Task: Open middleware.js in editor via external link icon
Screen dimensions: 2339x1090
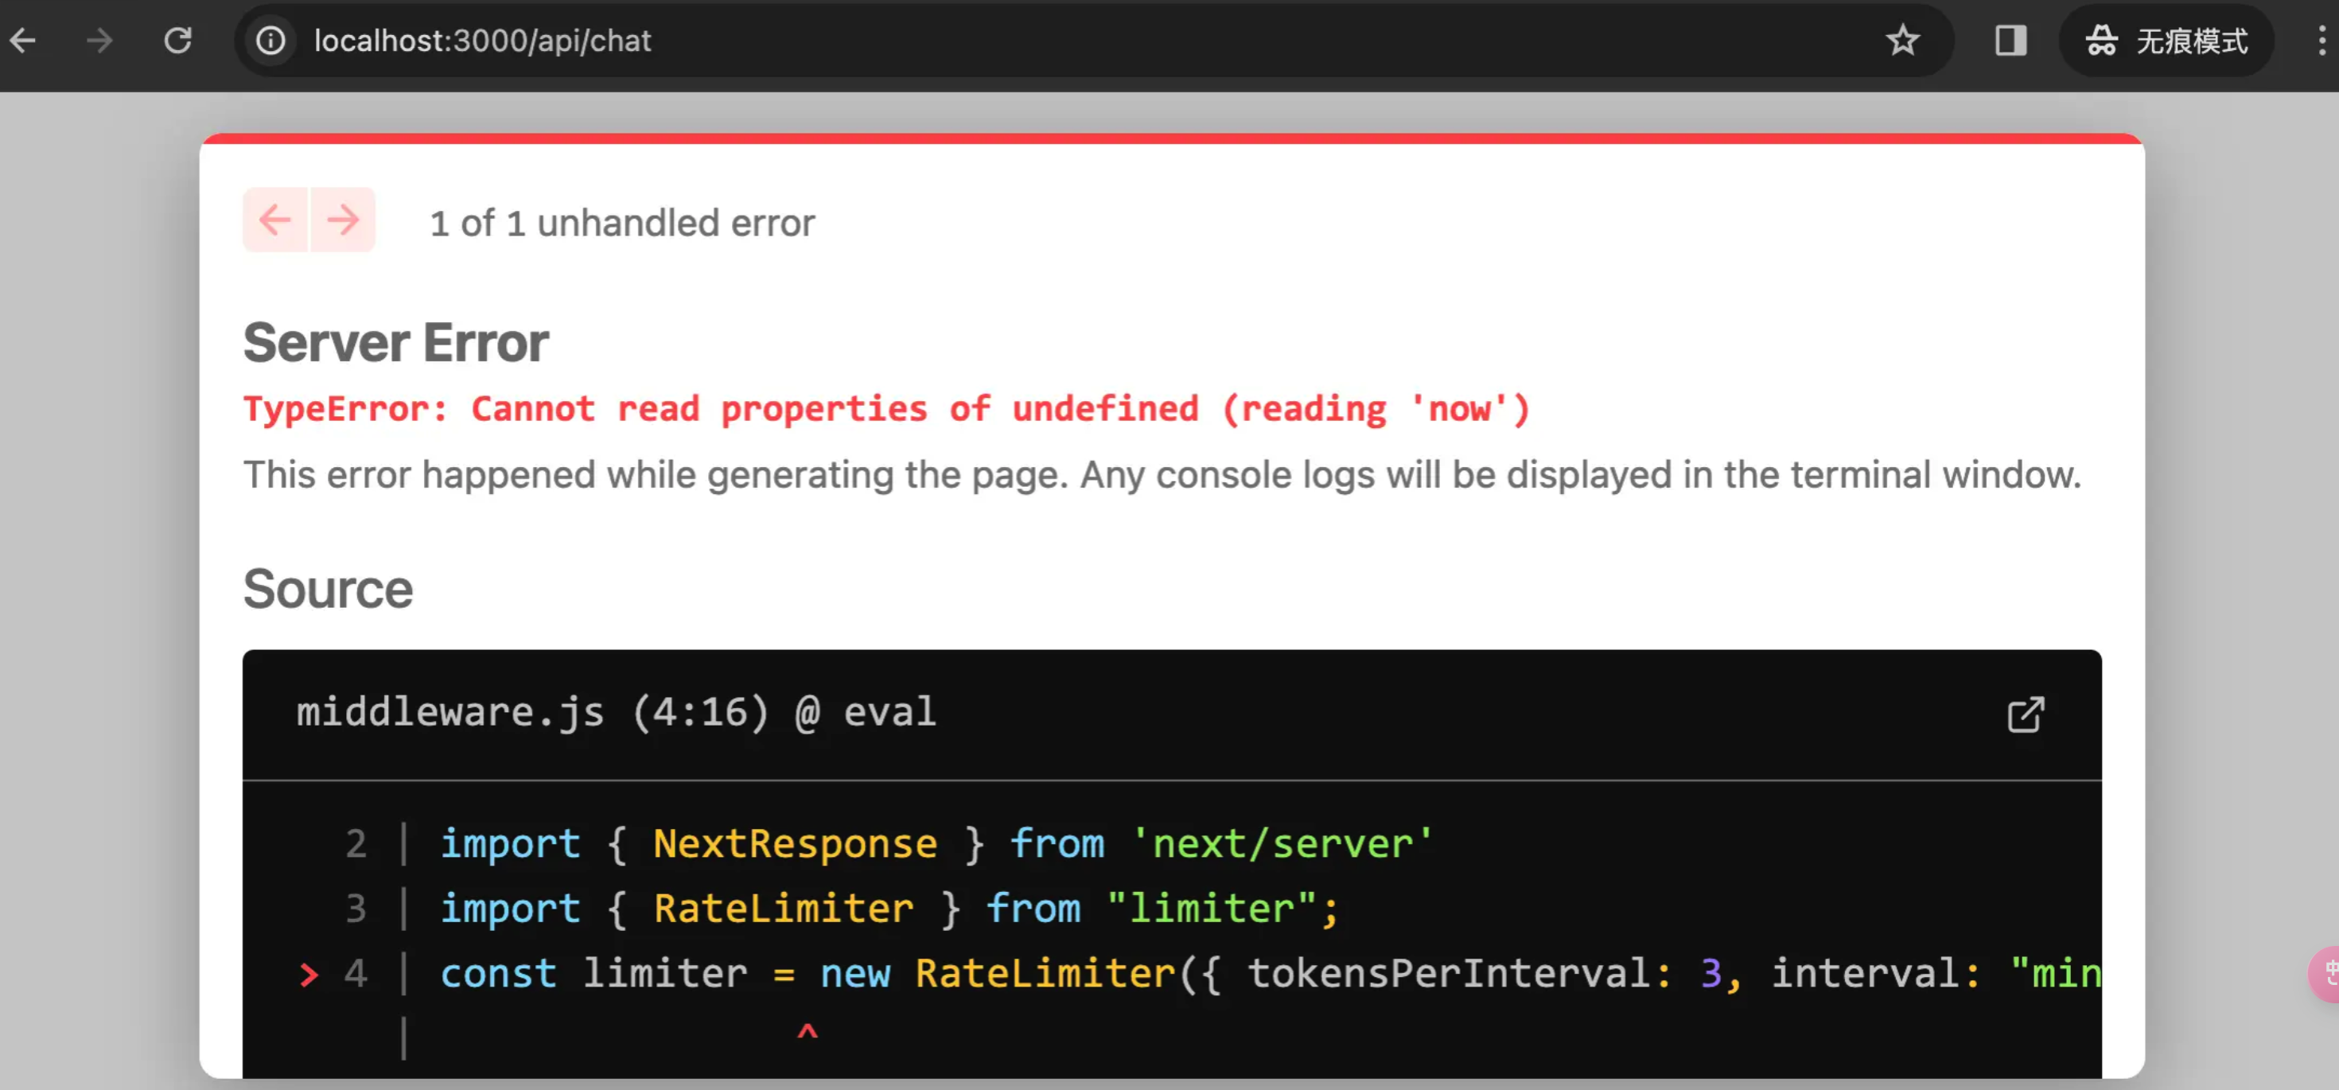Action: click(x=2026, y=714)
